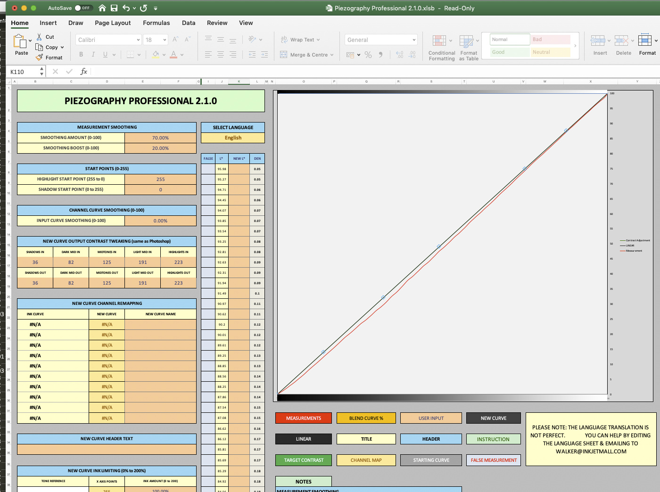The width and height of the screenshot is (660, 492).
Task: Click the Decrease Decimal icon
Action: coord(412,55)
